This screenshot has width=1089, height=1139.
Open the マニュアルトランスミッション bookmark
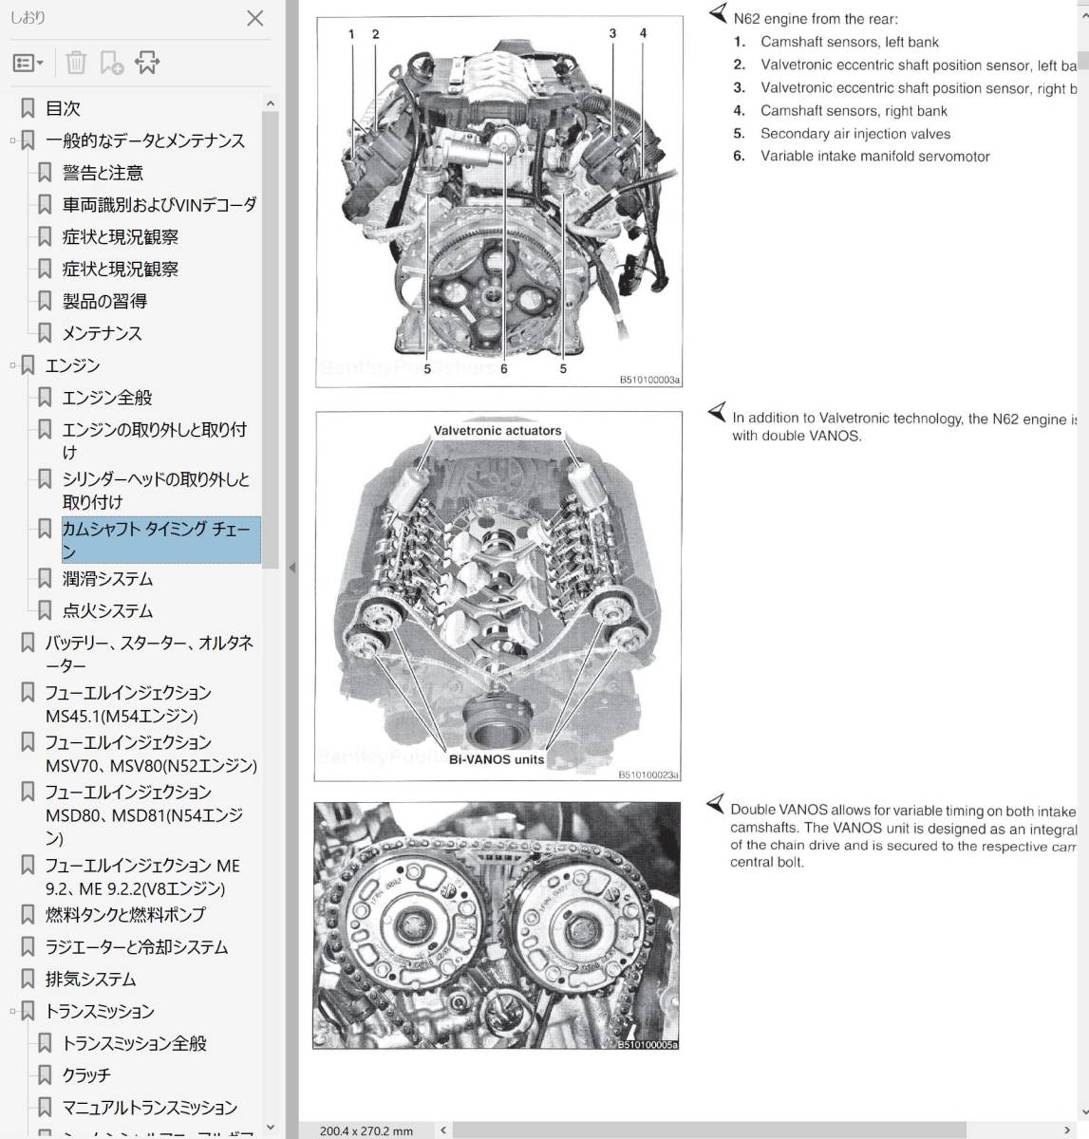click(x=150, y=1109)
